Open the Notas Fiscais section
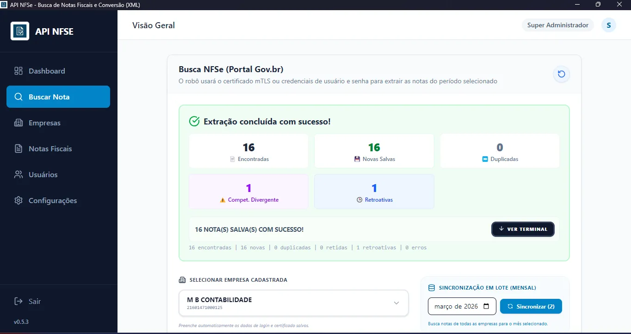This screenshot has width=631, height=334. (58, 148)
